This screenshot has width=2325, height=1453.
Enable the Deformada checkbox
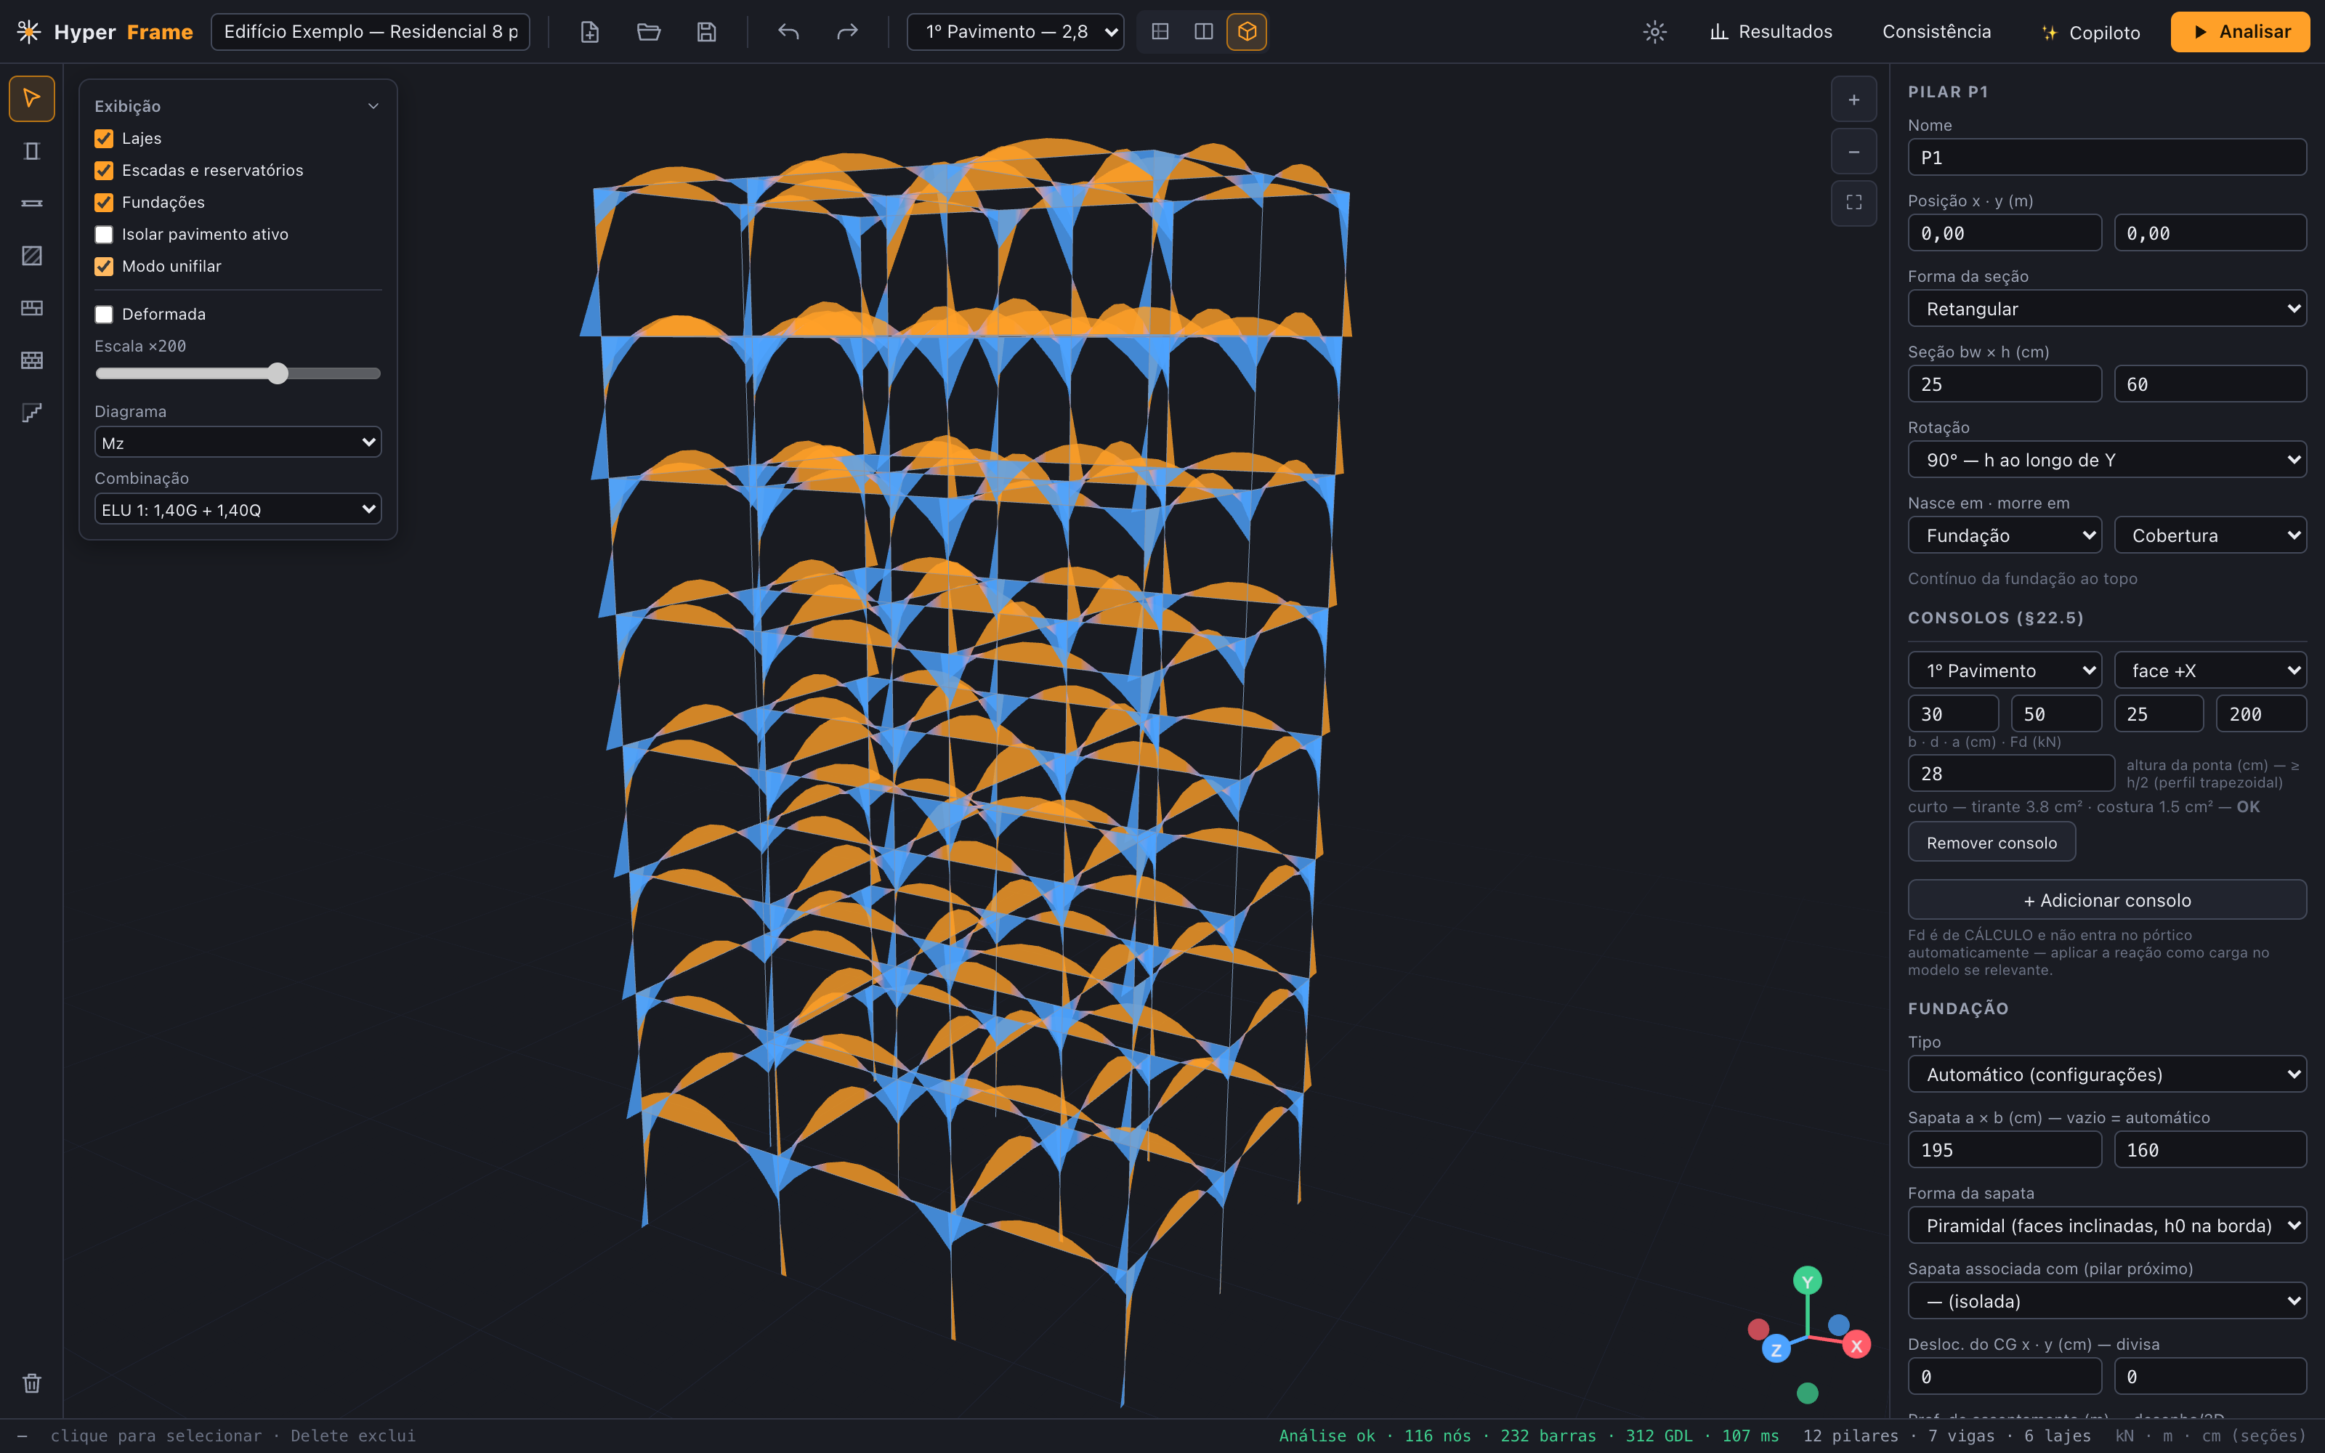tap(104, 315)
